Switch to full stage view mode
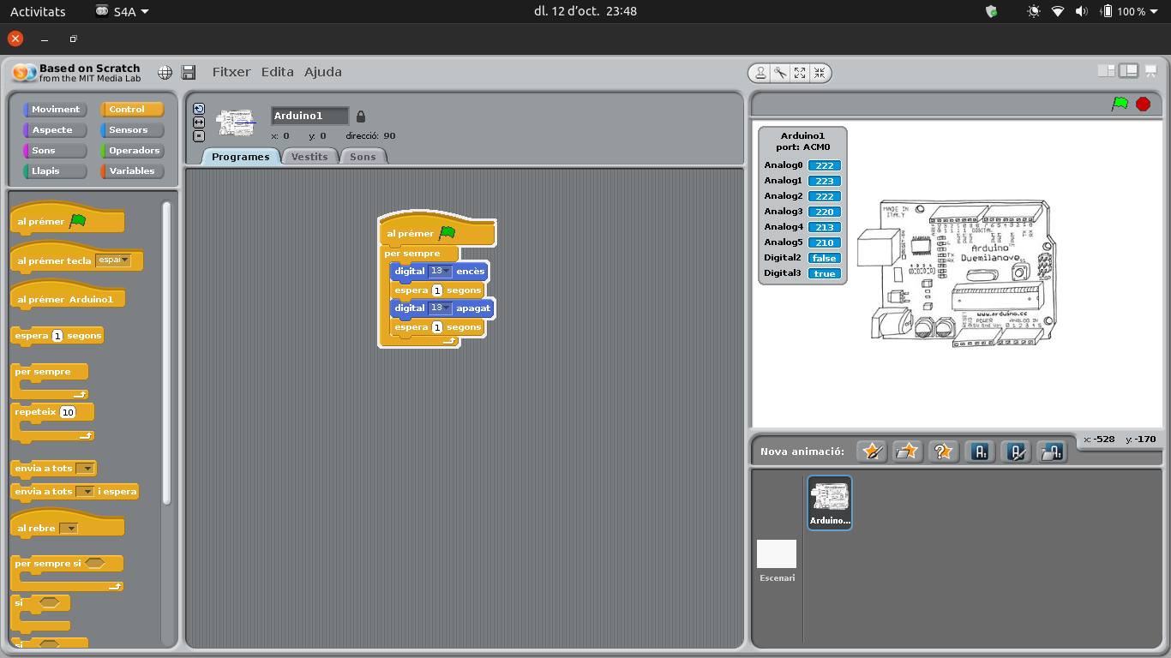 tap(1129, 70)
